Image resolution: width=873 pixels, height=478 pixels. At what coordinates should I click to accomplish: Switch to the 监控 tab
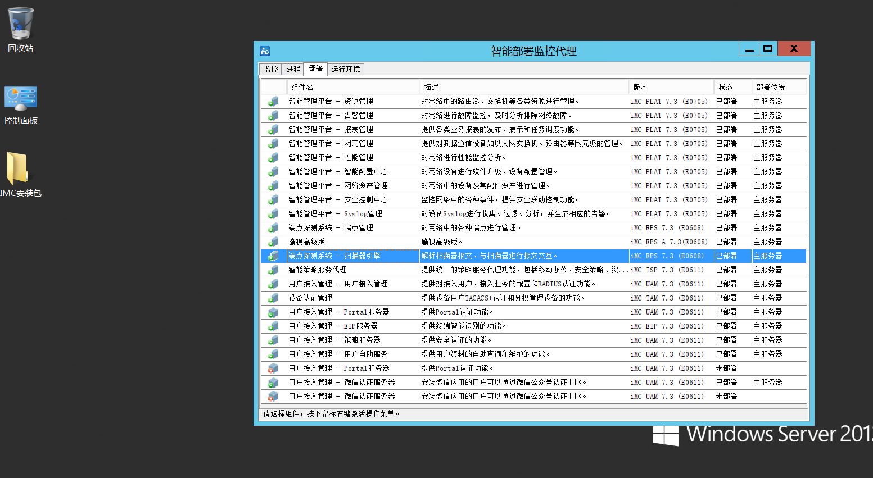pos(271,69)
